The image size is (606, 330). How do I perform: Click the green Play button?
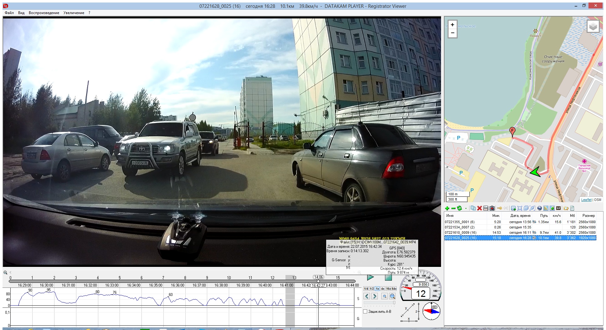tap(370, 277)
